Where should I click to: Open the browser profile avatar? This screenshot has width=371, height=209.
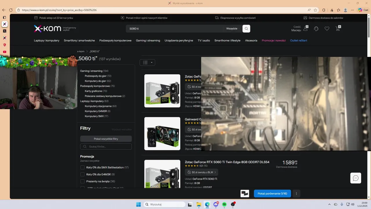pyautogui.click(x=345, y=10)
